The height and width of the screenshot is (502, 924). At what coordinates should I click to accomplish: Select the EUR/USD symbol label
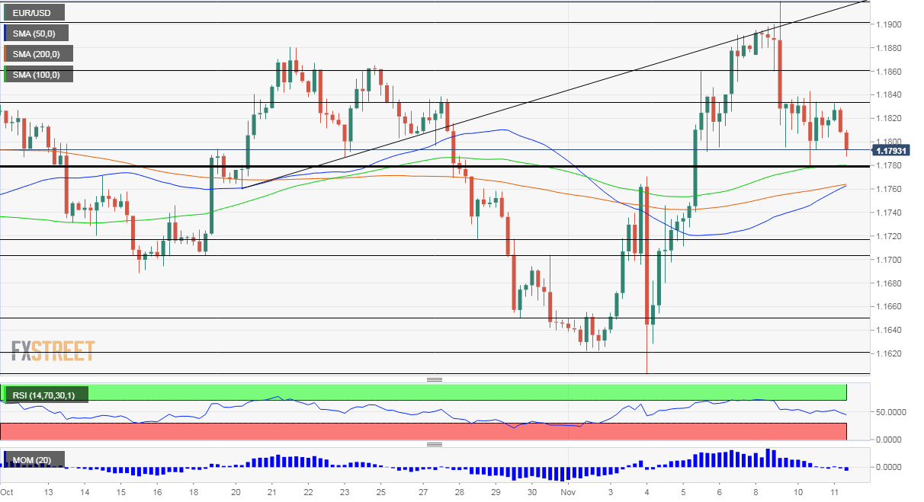(x=34, y=12)
